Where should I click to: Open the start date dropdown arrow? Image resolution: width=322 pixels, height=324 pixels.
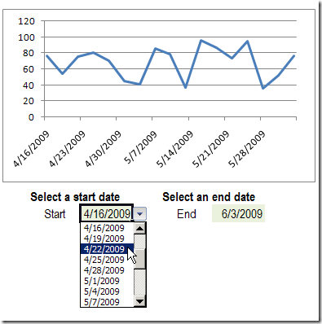(140, 214)
